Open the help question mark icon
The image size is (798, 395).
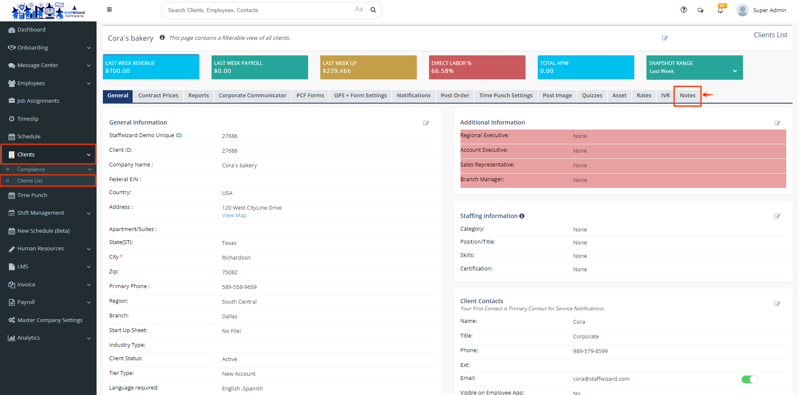tap(683, 10)
